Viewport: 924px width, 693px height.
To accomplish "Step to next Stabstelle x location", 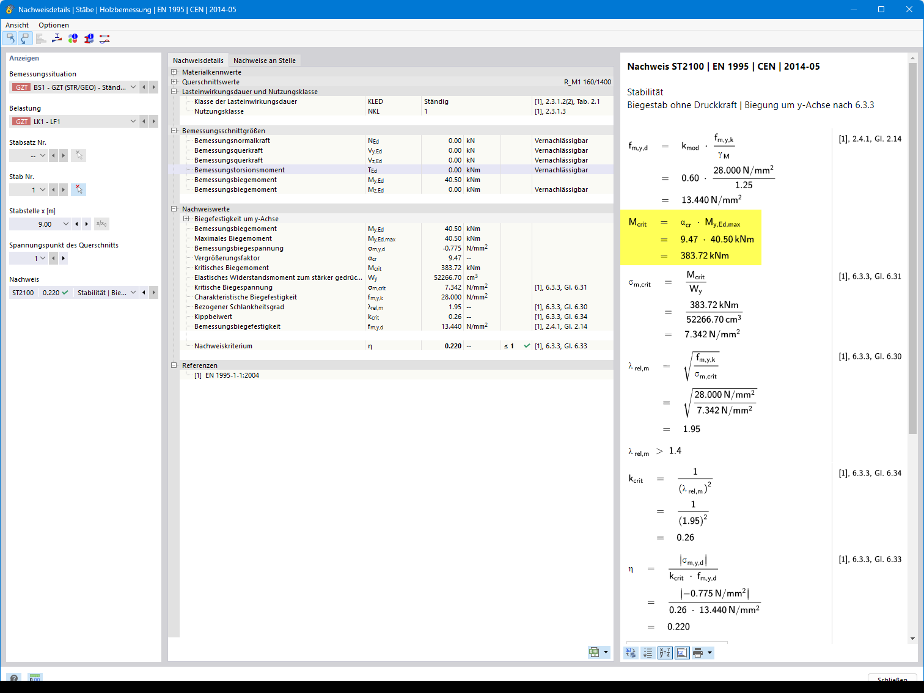I will [x=87, y=224].
